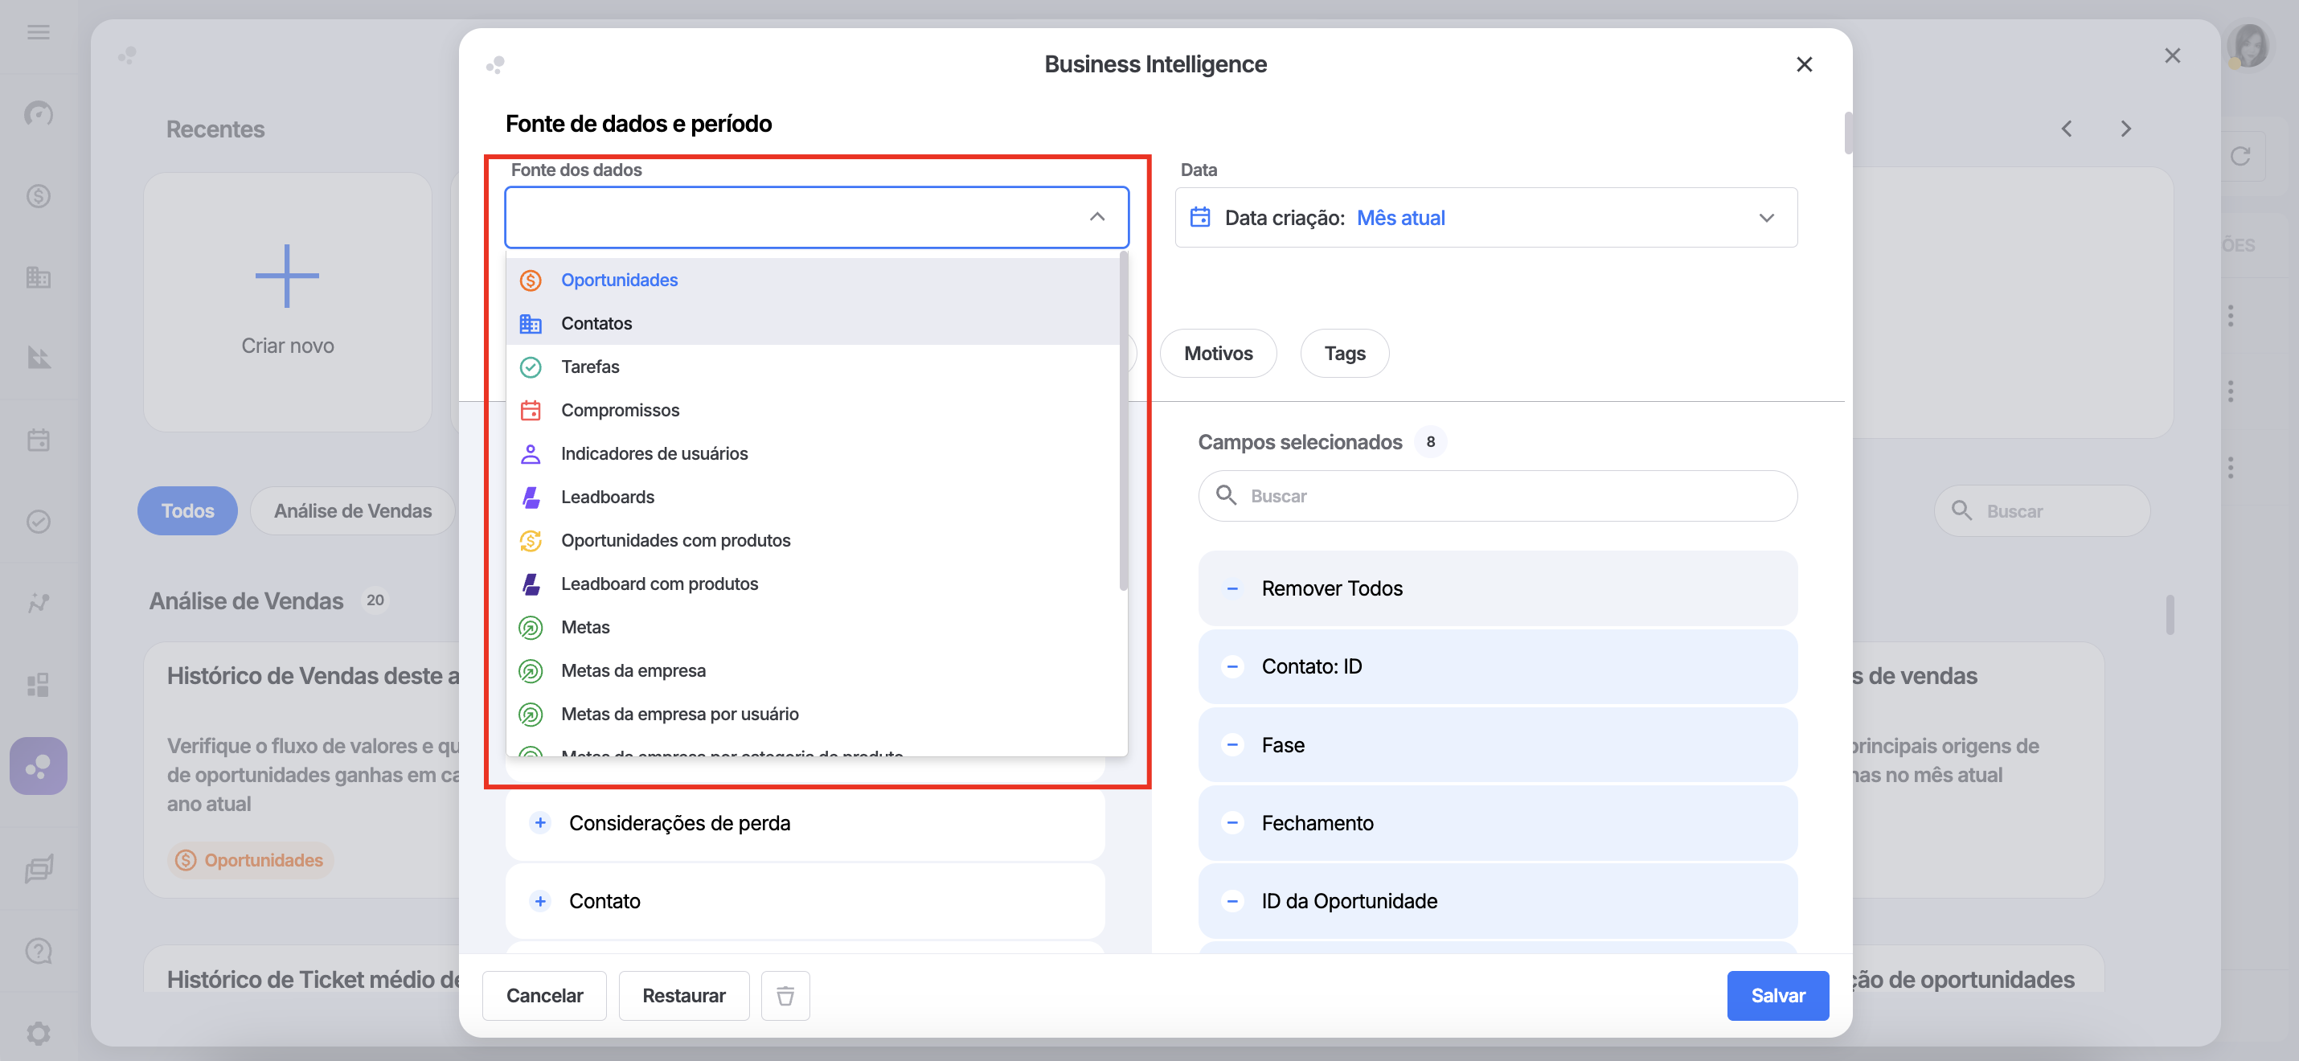2299x1061 pixels.
Task: Open the companies building icon in sidebar
Action: pyautogui.click(x=39, y=277)
